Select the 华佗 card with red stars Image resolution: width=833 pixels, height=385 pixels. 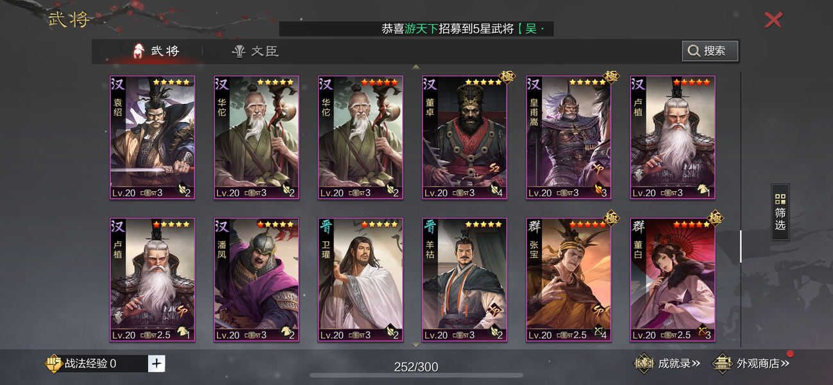coord(360,137)
